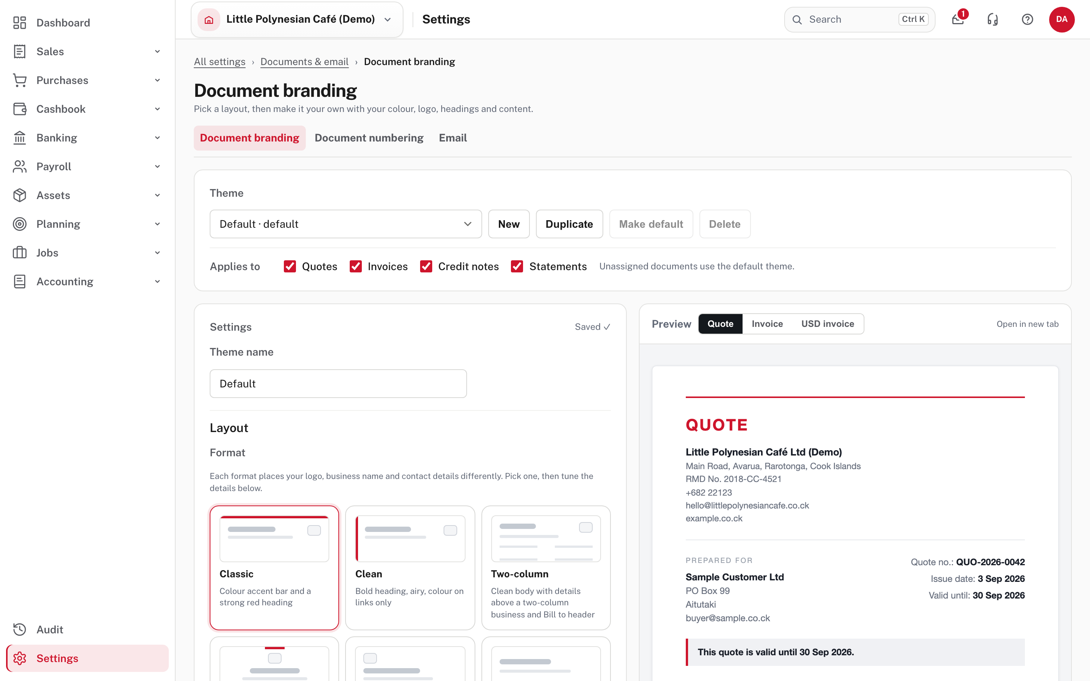Expand the Accounting menu chevron
The width and height of the screenshot is (1090, 681).
pos(157,281)
